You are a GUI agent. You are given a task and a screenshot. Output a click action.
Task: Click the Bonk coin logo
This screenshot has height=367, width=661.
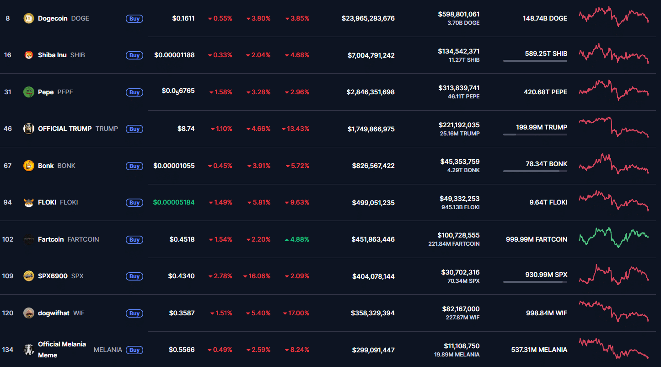click(29, 166)
